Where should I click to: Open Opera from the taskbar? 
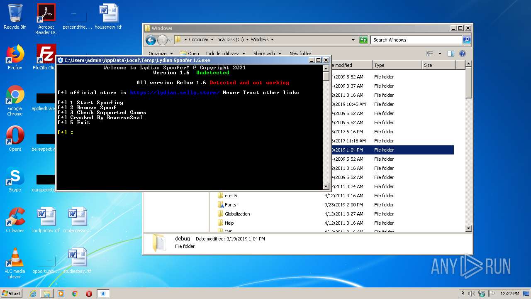pyautogui.click(x=89, y=294)
